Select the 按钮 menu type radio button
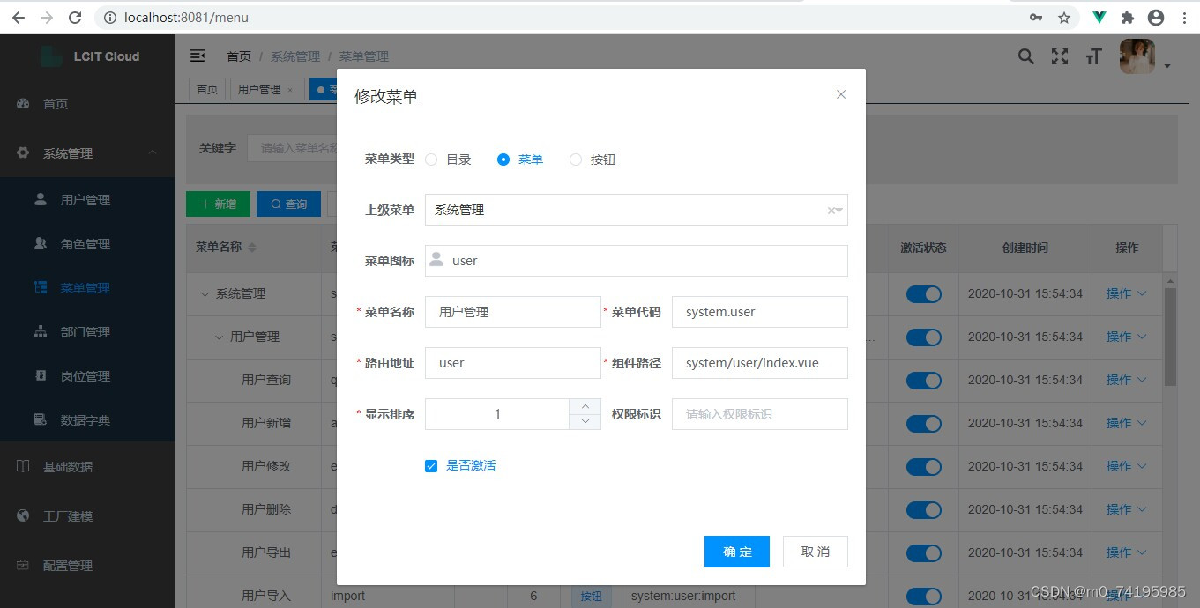This screenshot has width=1200, height=608. click(576, 159)
